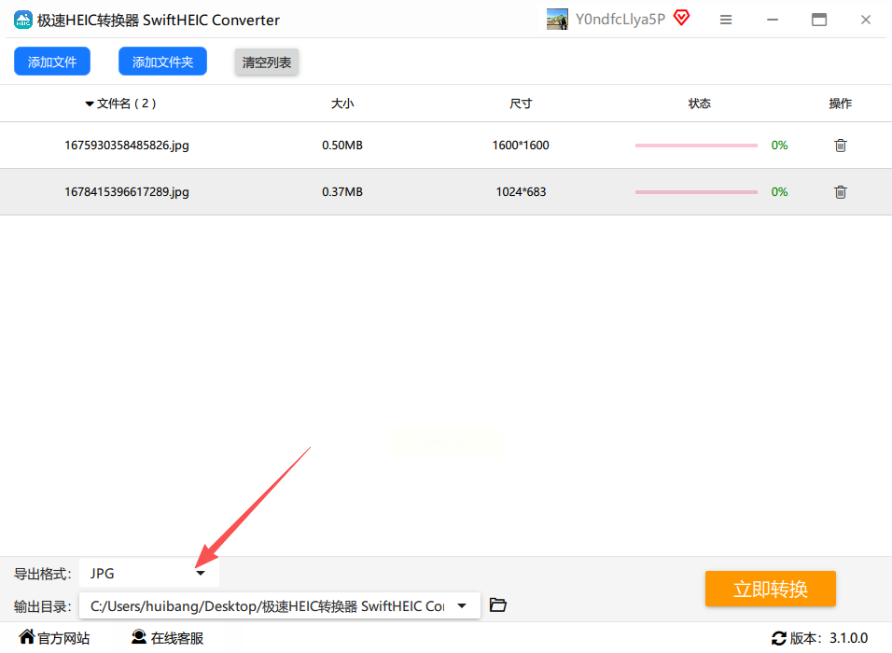This screenshot has width=892, height=653.
Task: Click the 1600*1600 dimension cell
Action: tap(521, 146)
